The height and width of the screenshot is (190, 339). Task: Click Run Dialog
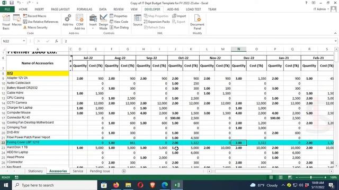point(119,27)
